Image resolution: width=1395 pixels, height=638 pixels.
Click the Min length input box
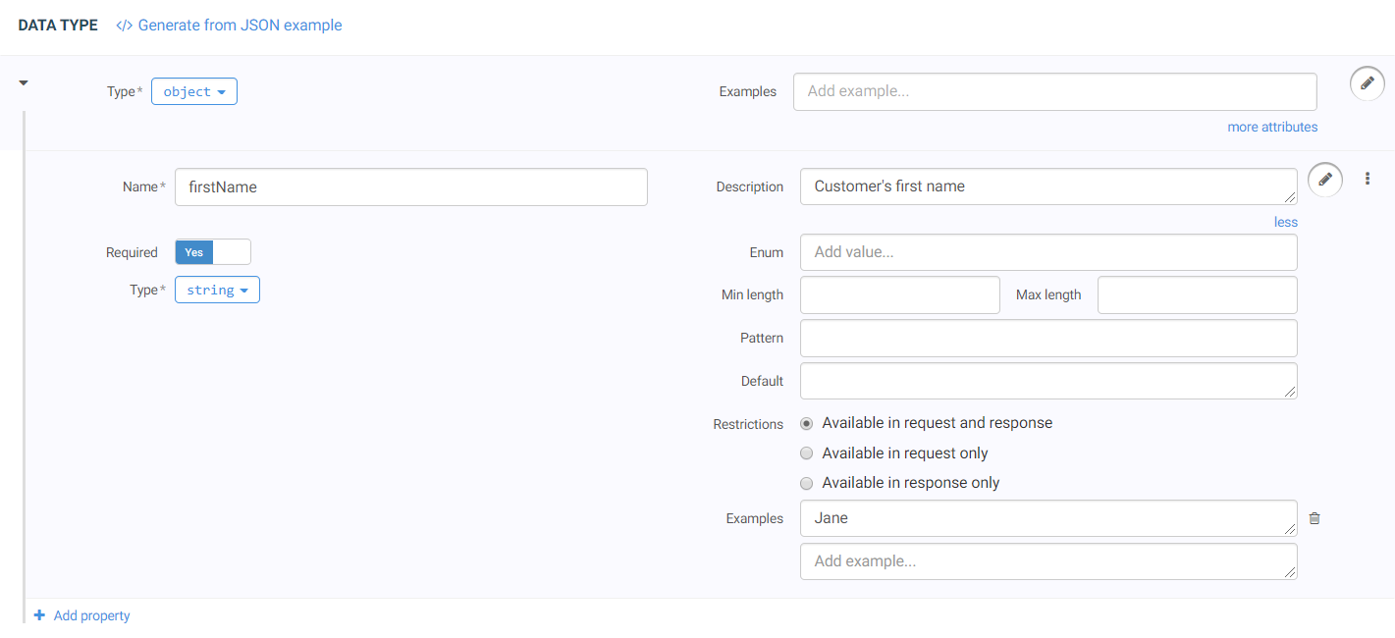[899, 294]
